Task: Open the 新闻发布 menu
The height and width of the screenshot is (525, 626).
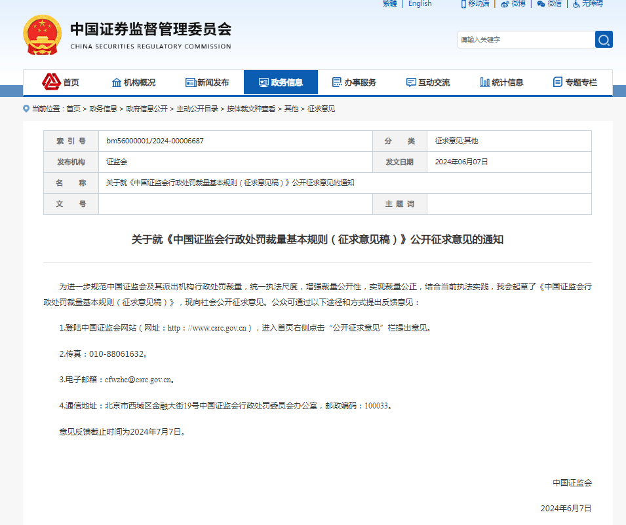Action: (x=213, y=82)
